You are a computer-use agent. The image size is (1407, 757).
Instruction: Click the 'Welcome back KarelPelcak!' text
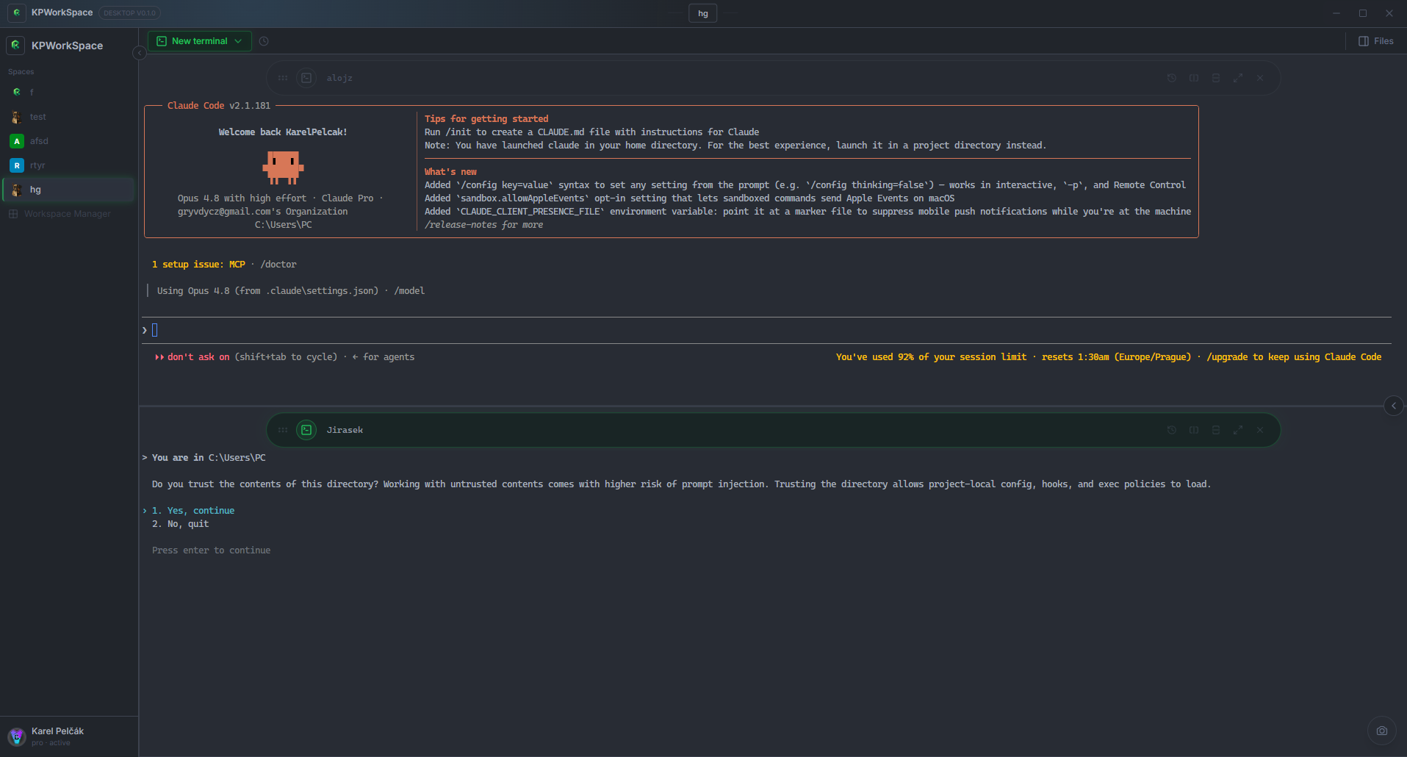(x=283, y=132)
